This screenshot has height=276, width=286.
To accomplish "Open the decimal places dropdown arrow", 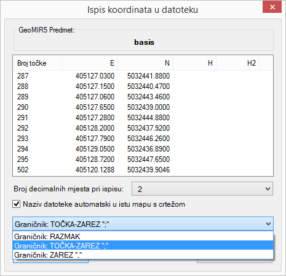I will pos(268,189).
